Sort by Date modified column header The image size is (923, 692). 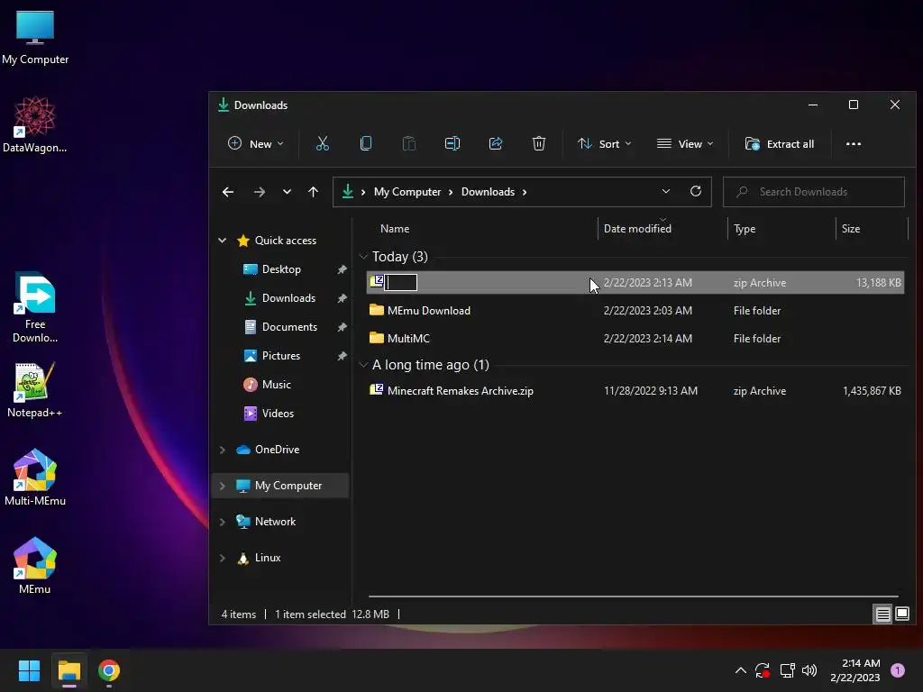point(637,228)
